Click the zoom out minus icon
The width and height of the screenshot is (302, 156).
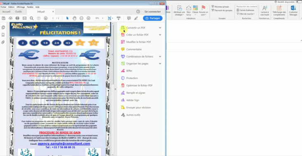(81, 18)
